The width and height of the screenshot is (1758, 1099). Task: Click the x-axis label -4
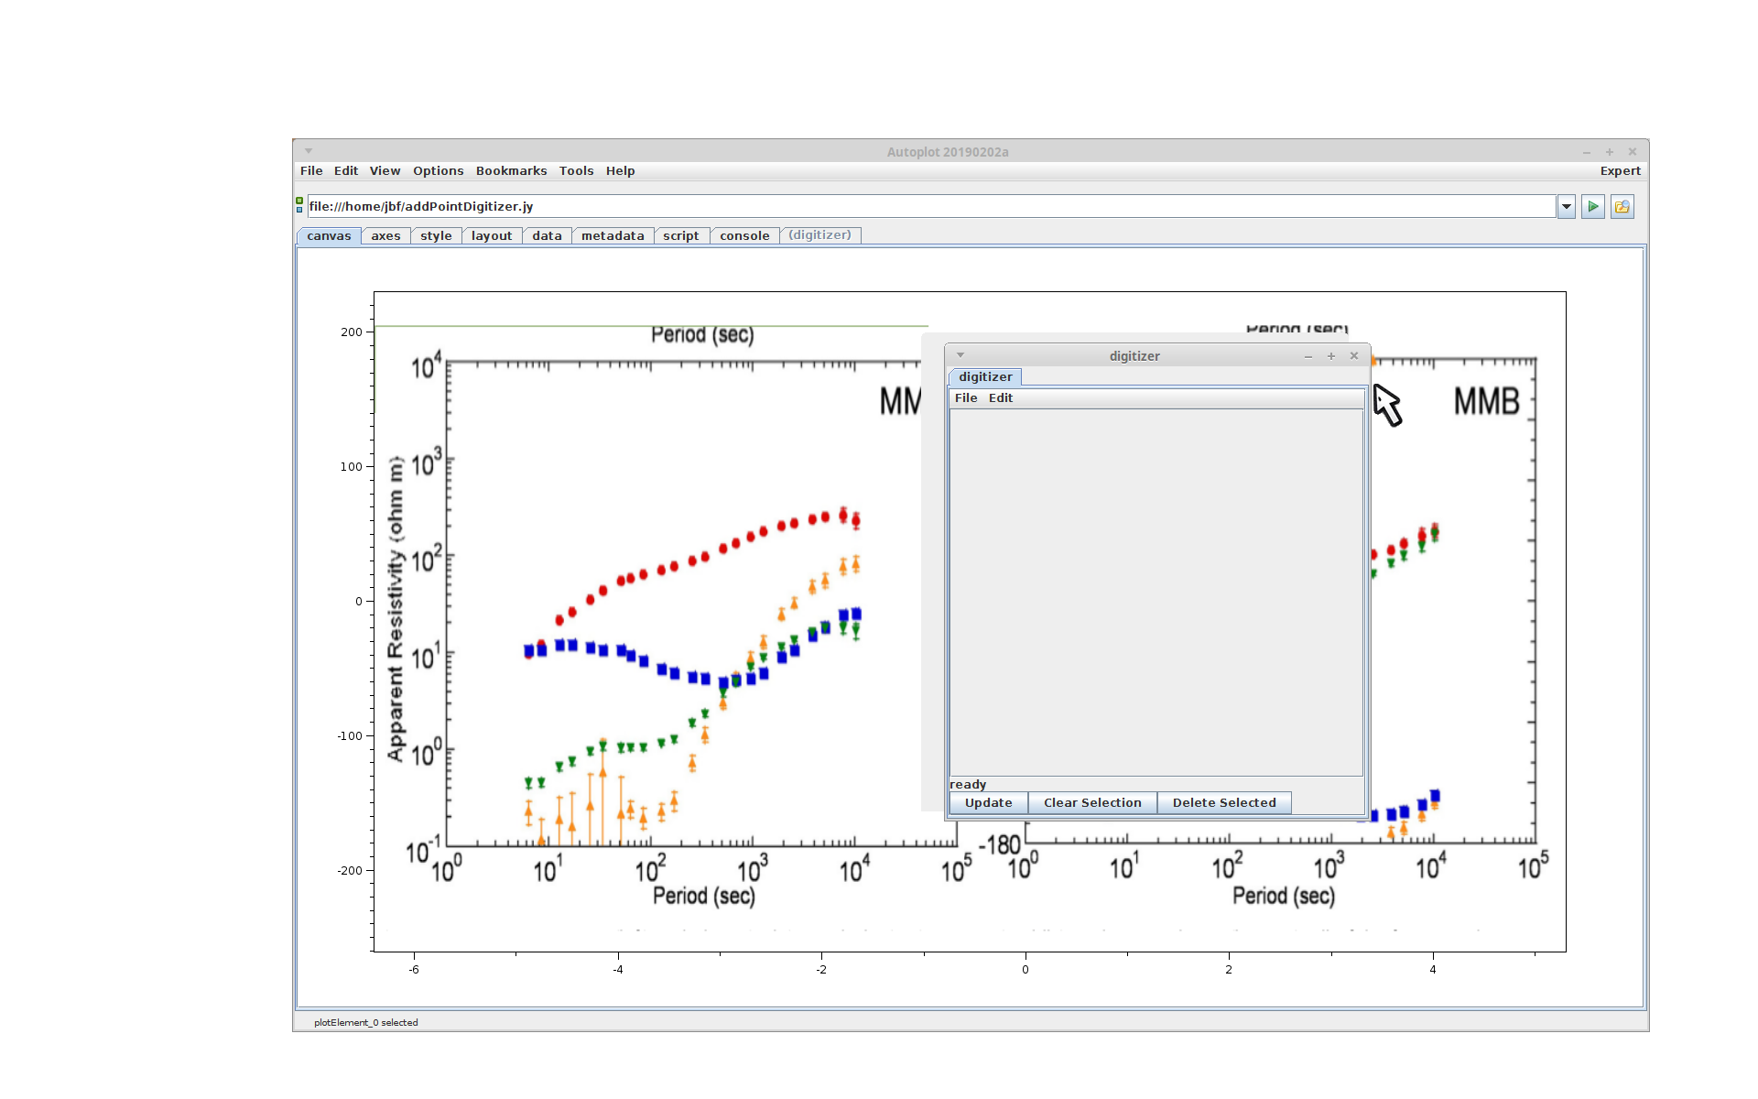[x=618, y=970]
